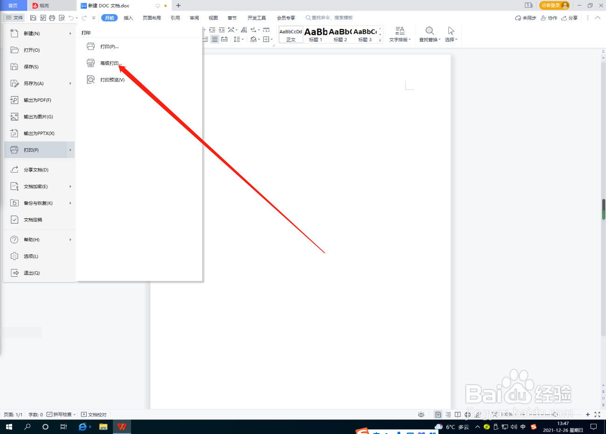Image resolution: width=606 pixels, height=434 pixels.
Task: Open the 文件 menu button
Action: tap(14, 18)
